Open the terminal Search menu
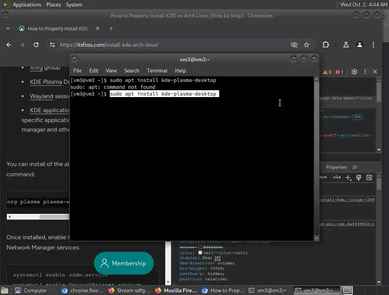Viewport: 389px width, 295px height. 131,71
